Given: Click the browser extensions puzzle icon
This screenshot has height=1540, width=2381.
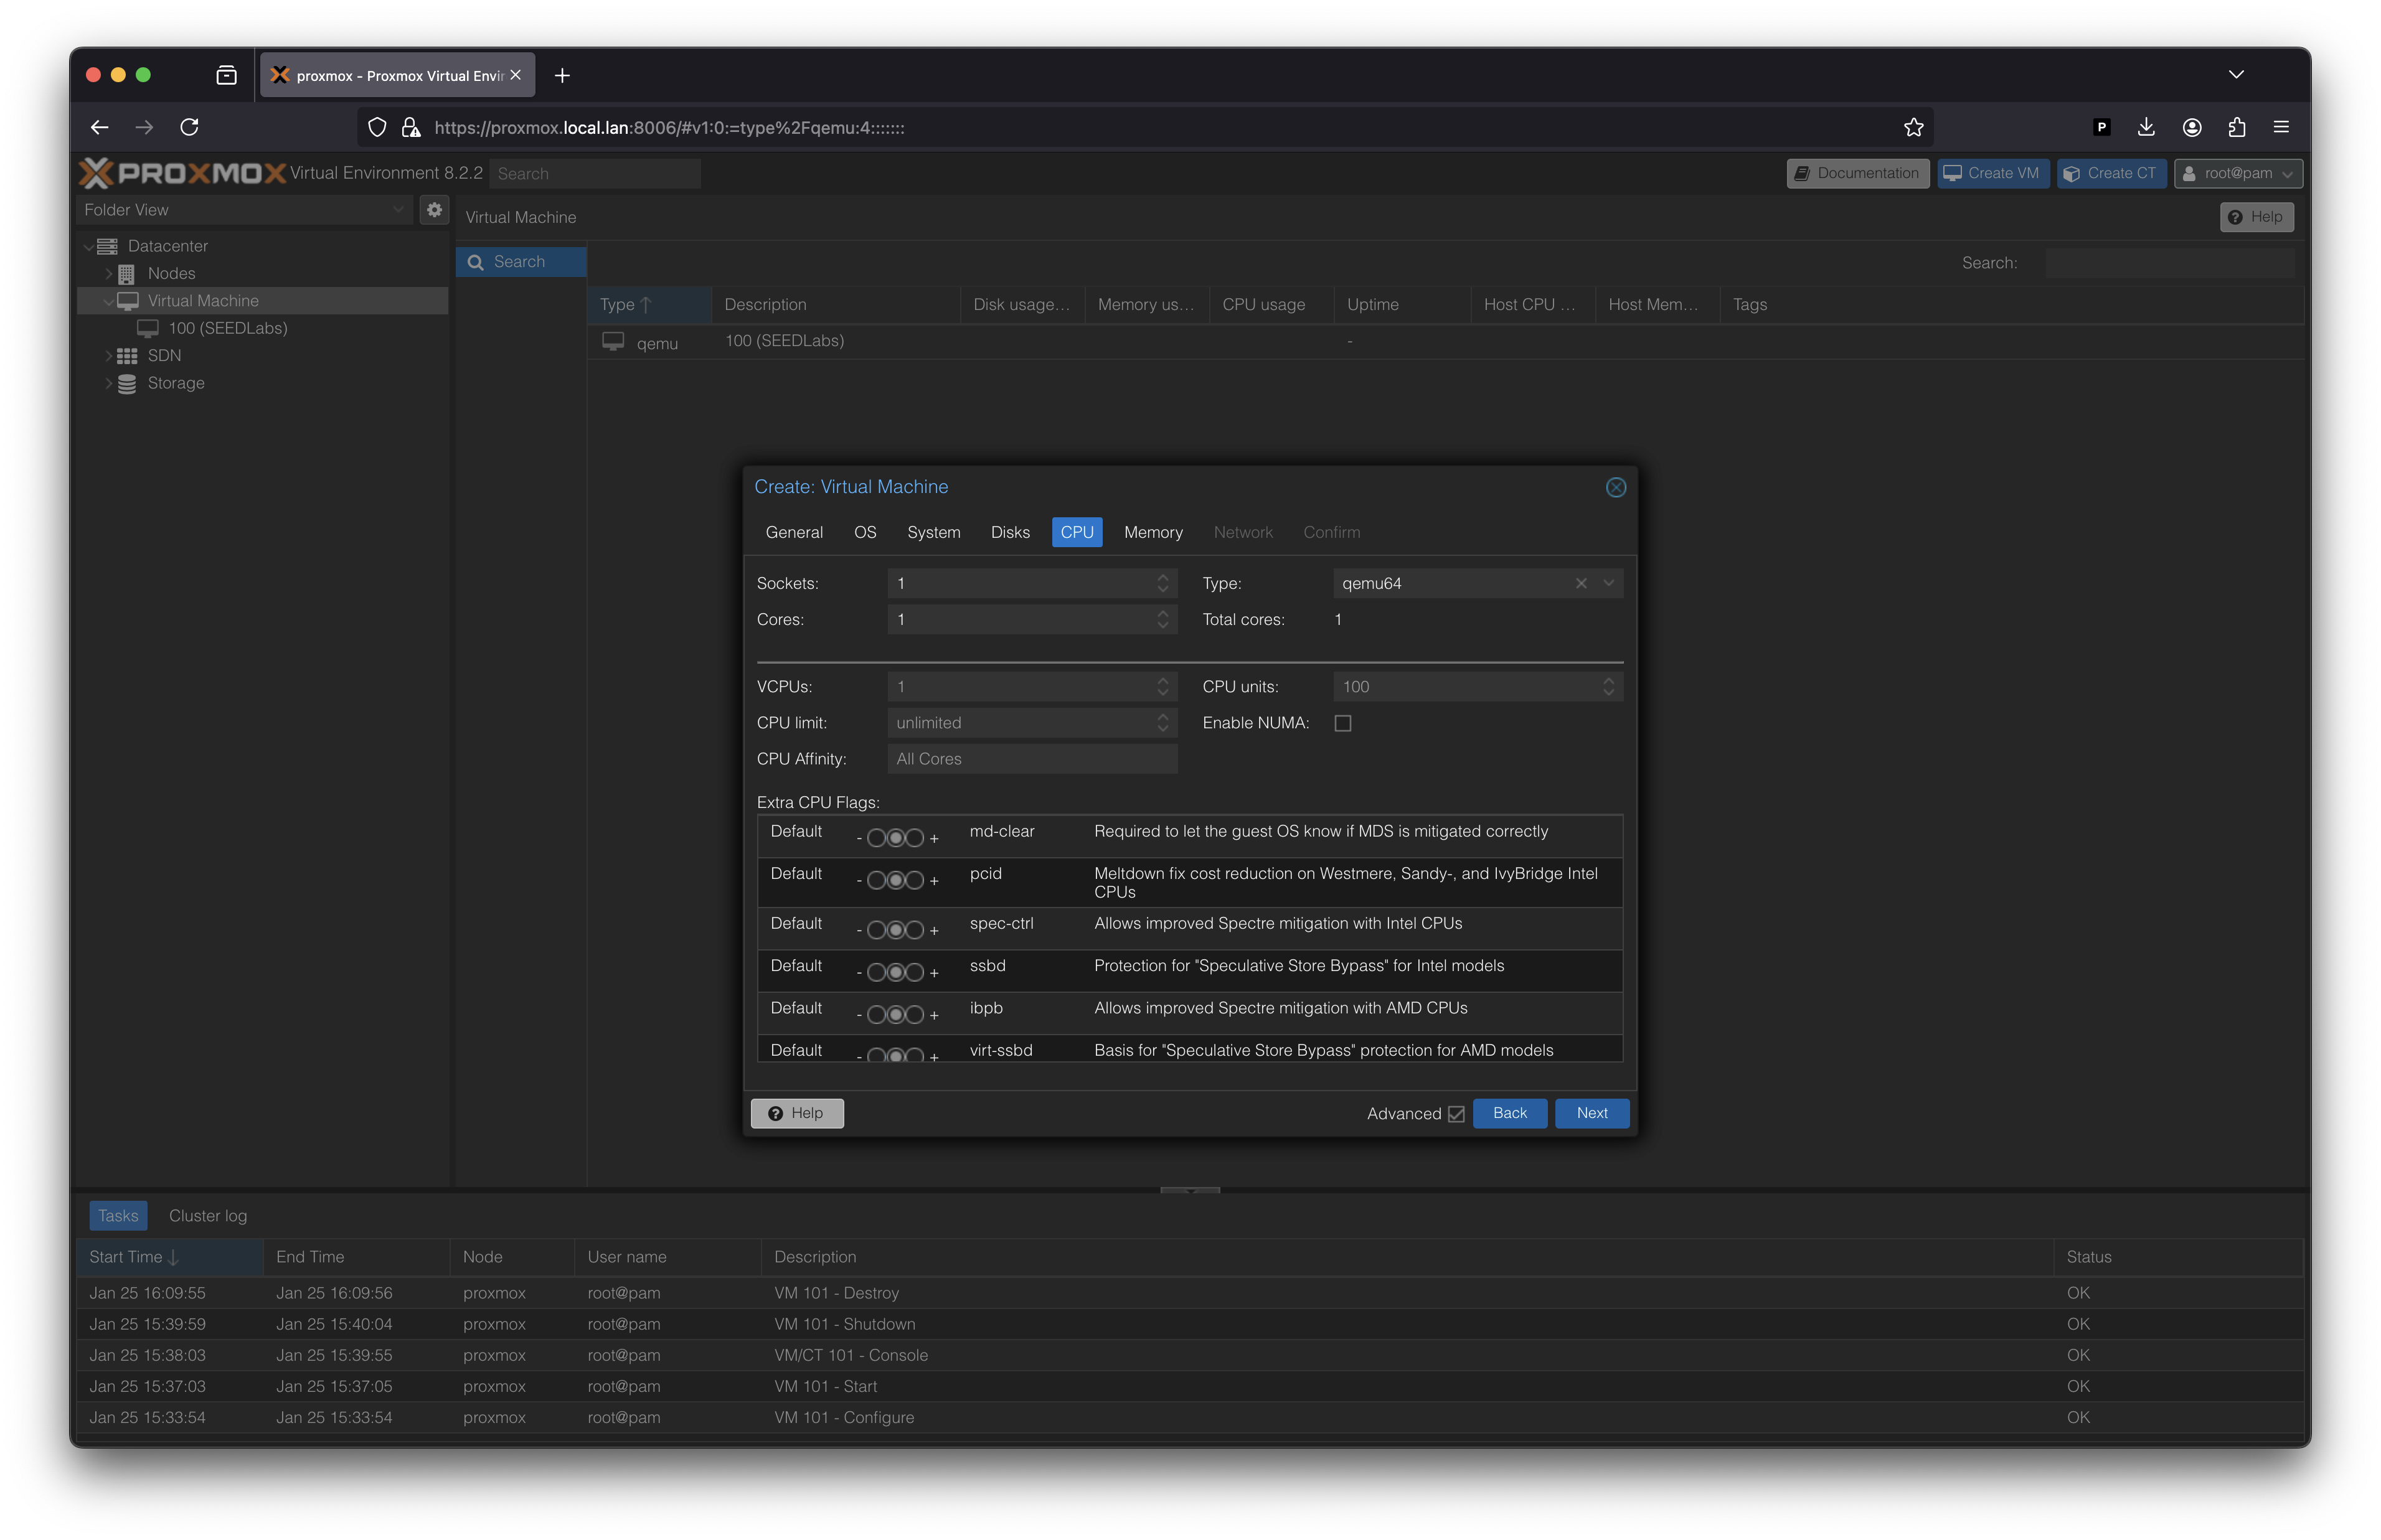Looking at the screenshot, I should 2237,127.
